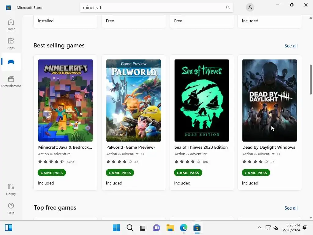Click 'Action & adventure +1' under Palworld
The image size is (313, 235).
125,154
